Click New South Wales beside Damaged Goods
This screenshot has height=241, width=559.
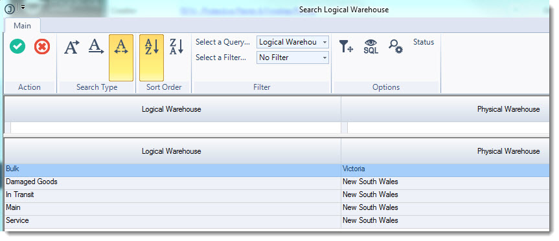(x=445, y=182)
